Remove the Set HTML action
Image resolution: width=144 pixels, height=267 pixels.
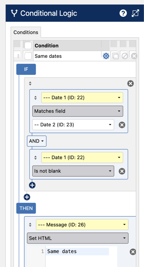pyautogui.click(x=133, y=252)
